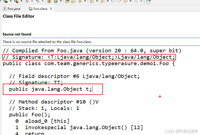Open the dropdown beside the first green Run icon
Screen dimensions: 200x135
[11, 1]
